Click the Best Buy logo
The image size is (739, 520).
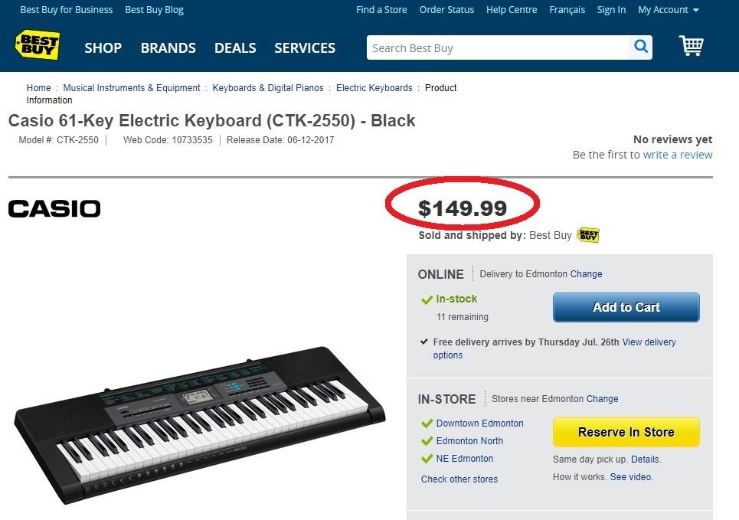click(38, 47)
